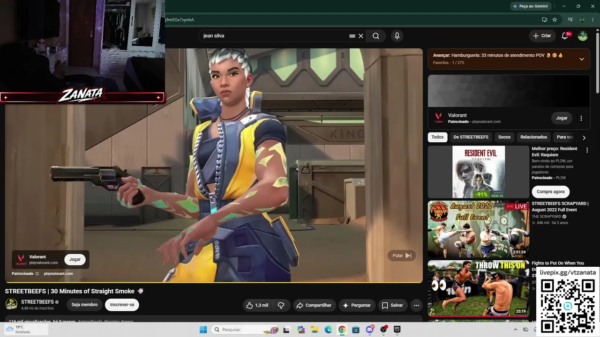This screenshot has height=337, width=600.
Task: Click Peça ao Gemini button
Action: [530, 6]
